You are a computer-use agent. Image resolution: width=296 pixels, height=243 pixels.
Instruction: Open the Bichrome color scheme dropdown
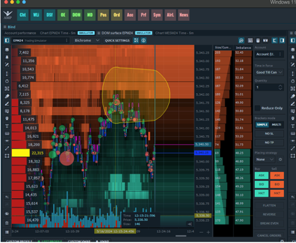(87, 40)
